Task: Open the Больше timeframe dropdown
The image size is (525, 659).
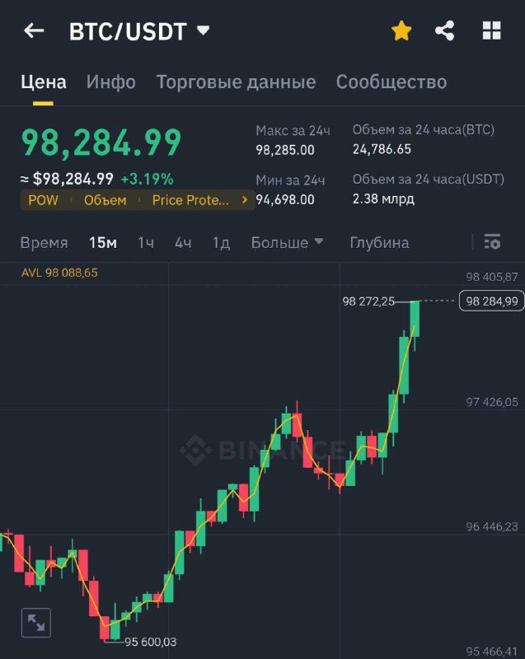Action: click(x=287, y=242)
